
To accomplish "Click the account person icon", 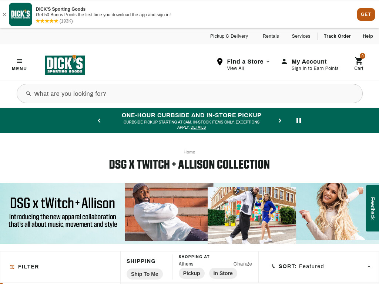I will [284, 62].
